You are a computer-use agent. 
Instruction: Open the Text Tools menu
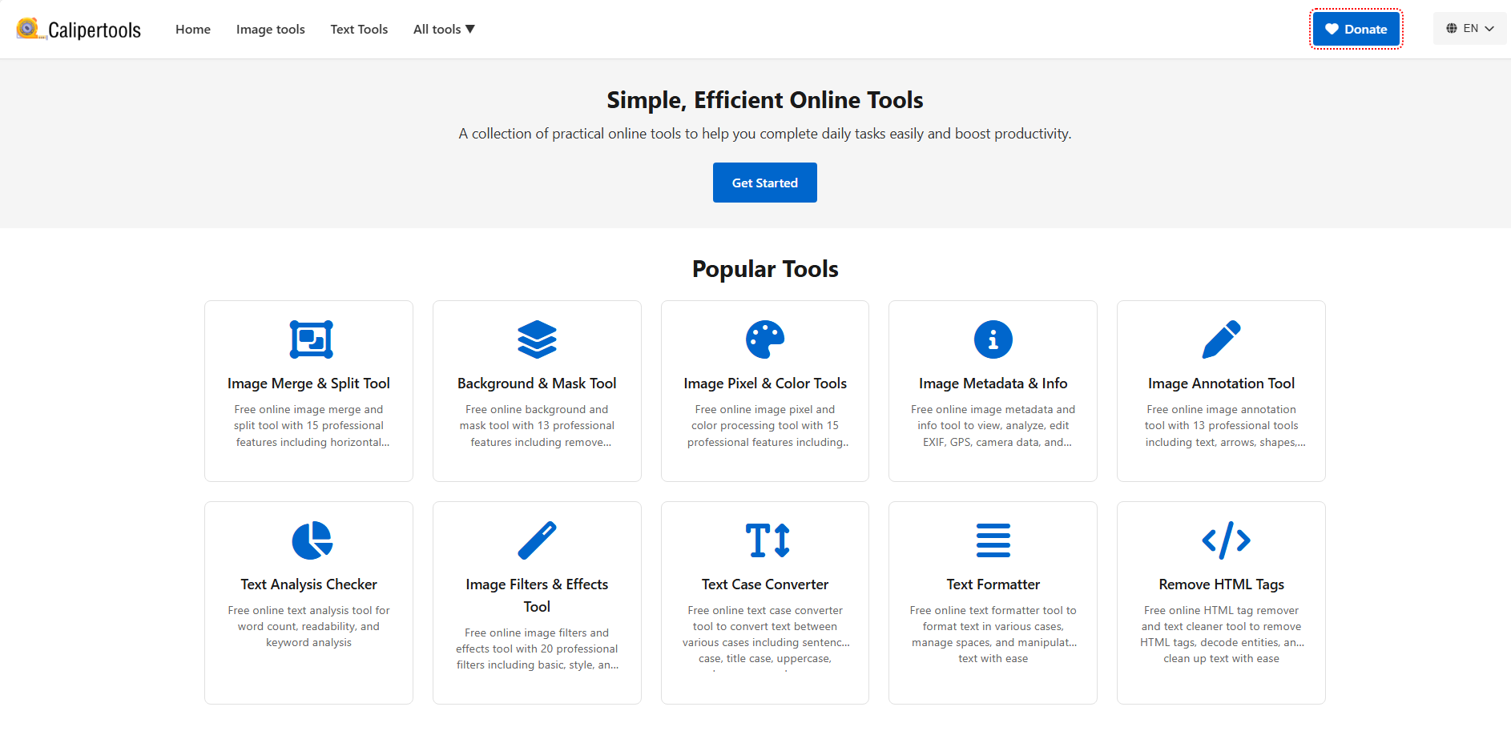click(359, 29)
